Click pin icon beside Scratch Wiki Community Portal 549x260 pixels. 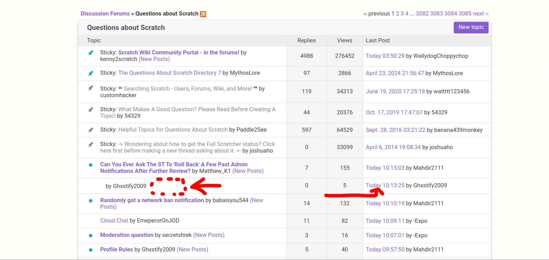tap(91, 53)
